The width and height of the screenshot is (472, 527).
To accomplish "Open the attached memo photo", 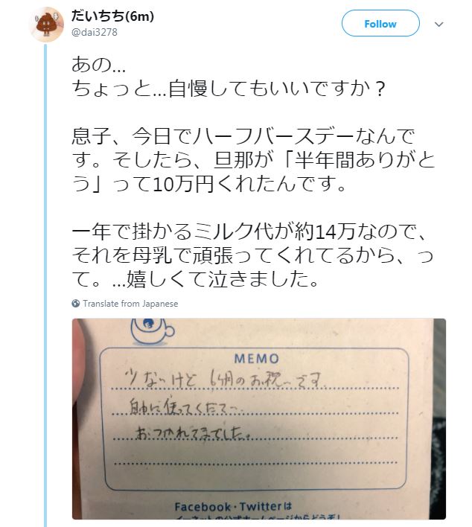I will (x=259, y=419).
